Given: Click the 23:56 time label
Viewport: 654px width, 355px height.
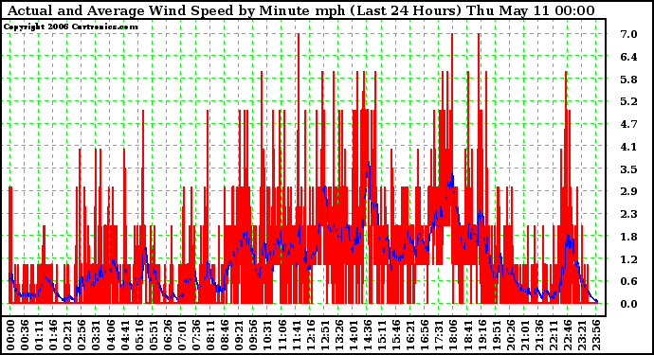Looking at the screenshot, I should pos(595,334).
